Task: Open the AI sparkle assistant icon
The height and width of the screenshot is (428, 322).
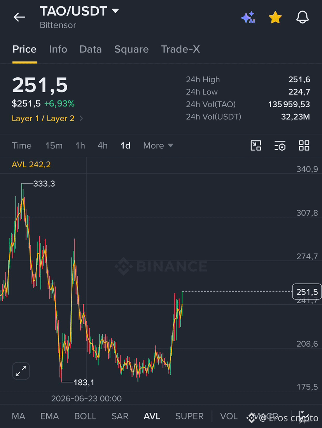Action: point(248,17)
